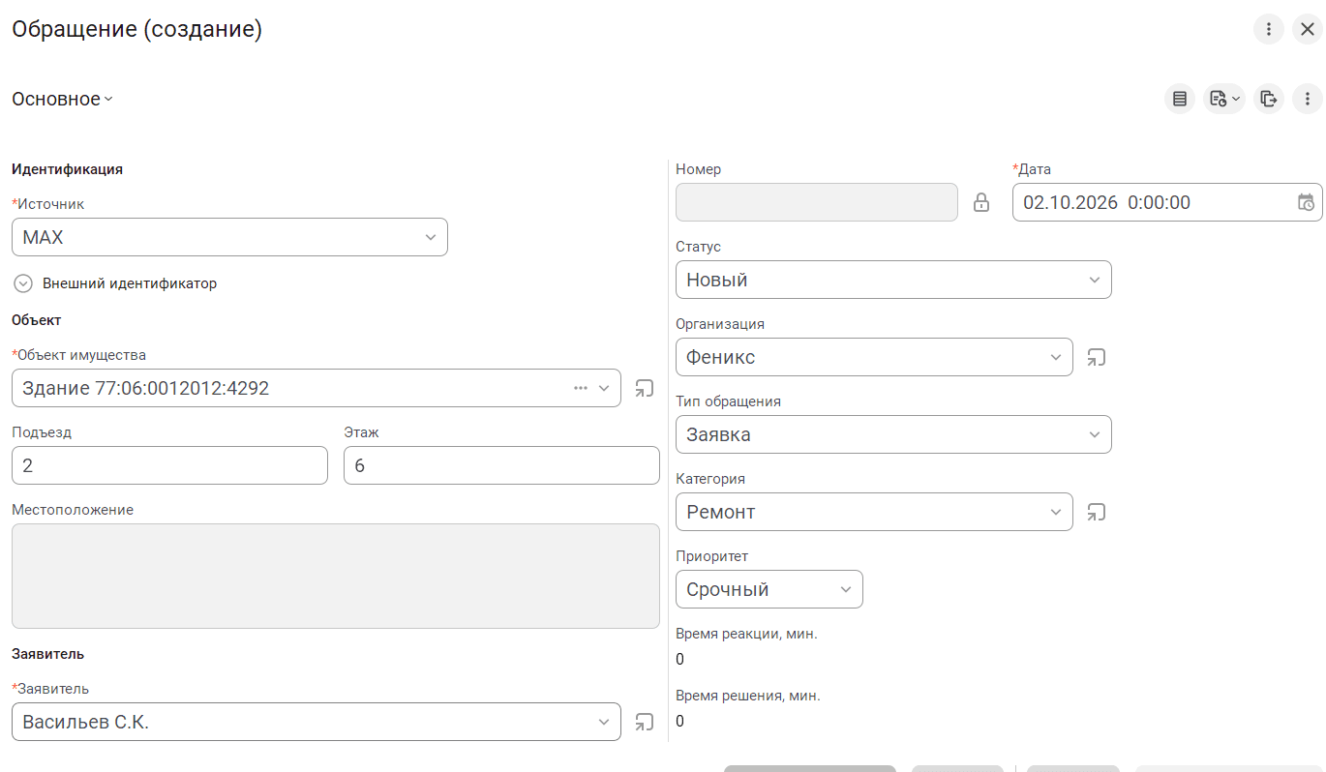
Task: Open kebab menu in the Основное toolbar row
Action: point(1308,99)
